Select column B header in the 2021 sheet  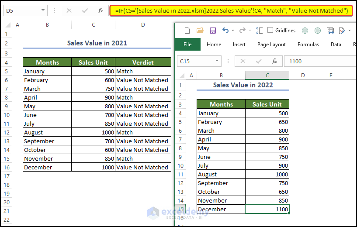click(x=47, y=25)
